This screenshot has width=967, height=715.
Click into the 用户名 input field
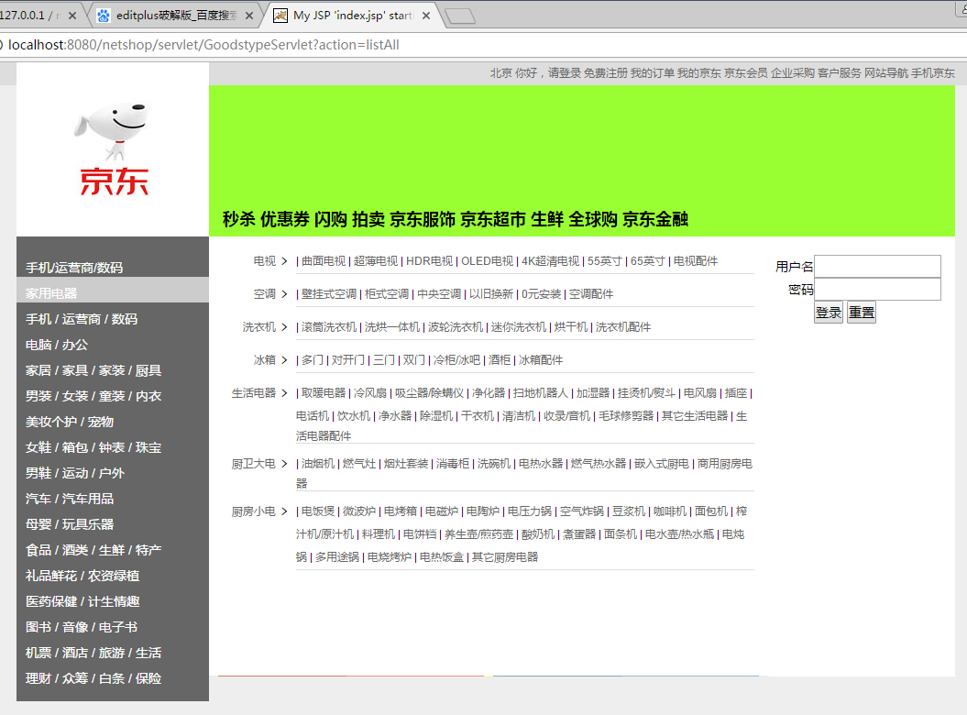pos(877,267)
